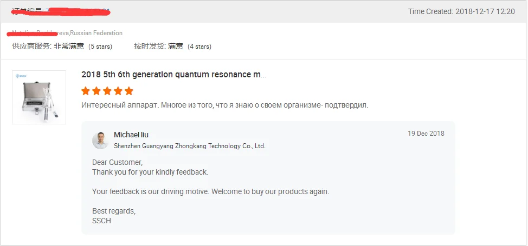The image size is (528, 246).
Task: Open Shenzhen Guangyang Zhongkang Technology company link
Action: point(190,146)
